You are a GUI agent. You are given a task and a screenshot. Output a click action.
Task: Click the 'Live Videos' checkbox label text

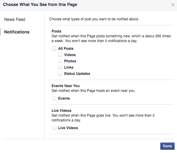coord(68,128)
